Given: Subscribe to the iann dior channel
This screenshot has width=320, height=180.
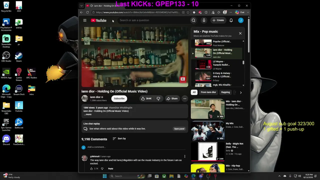Looking at the screenshot, I should [119, 98].
